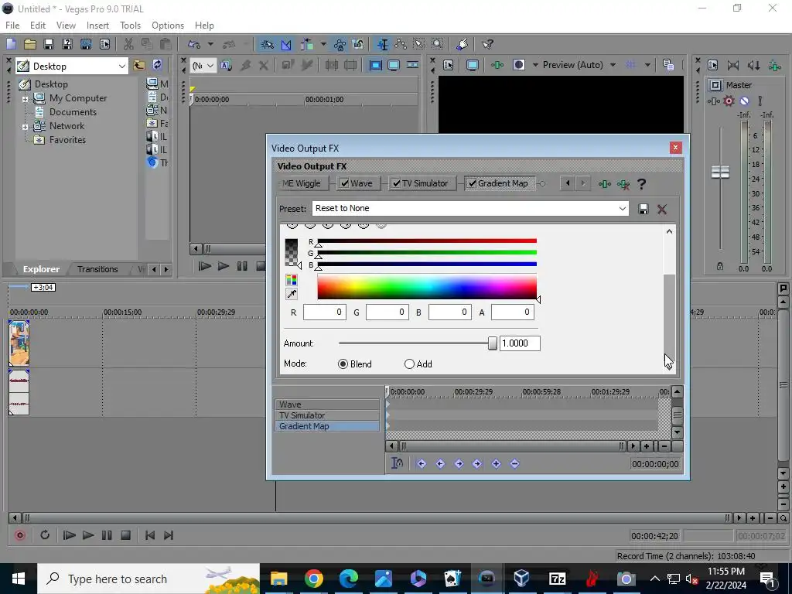792x594 pixels.
Task: Toggle the Enable Snapping toolbar icon
Action: click(x=267, y=44)
